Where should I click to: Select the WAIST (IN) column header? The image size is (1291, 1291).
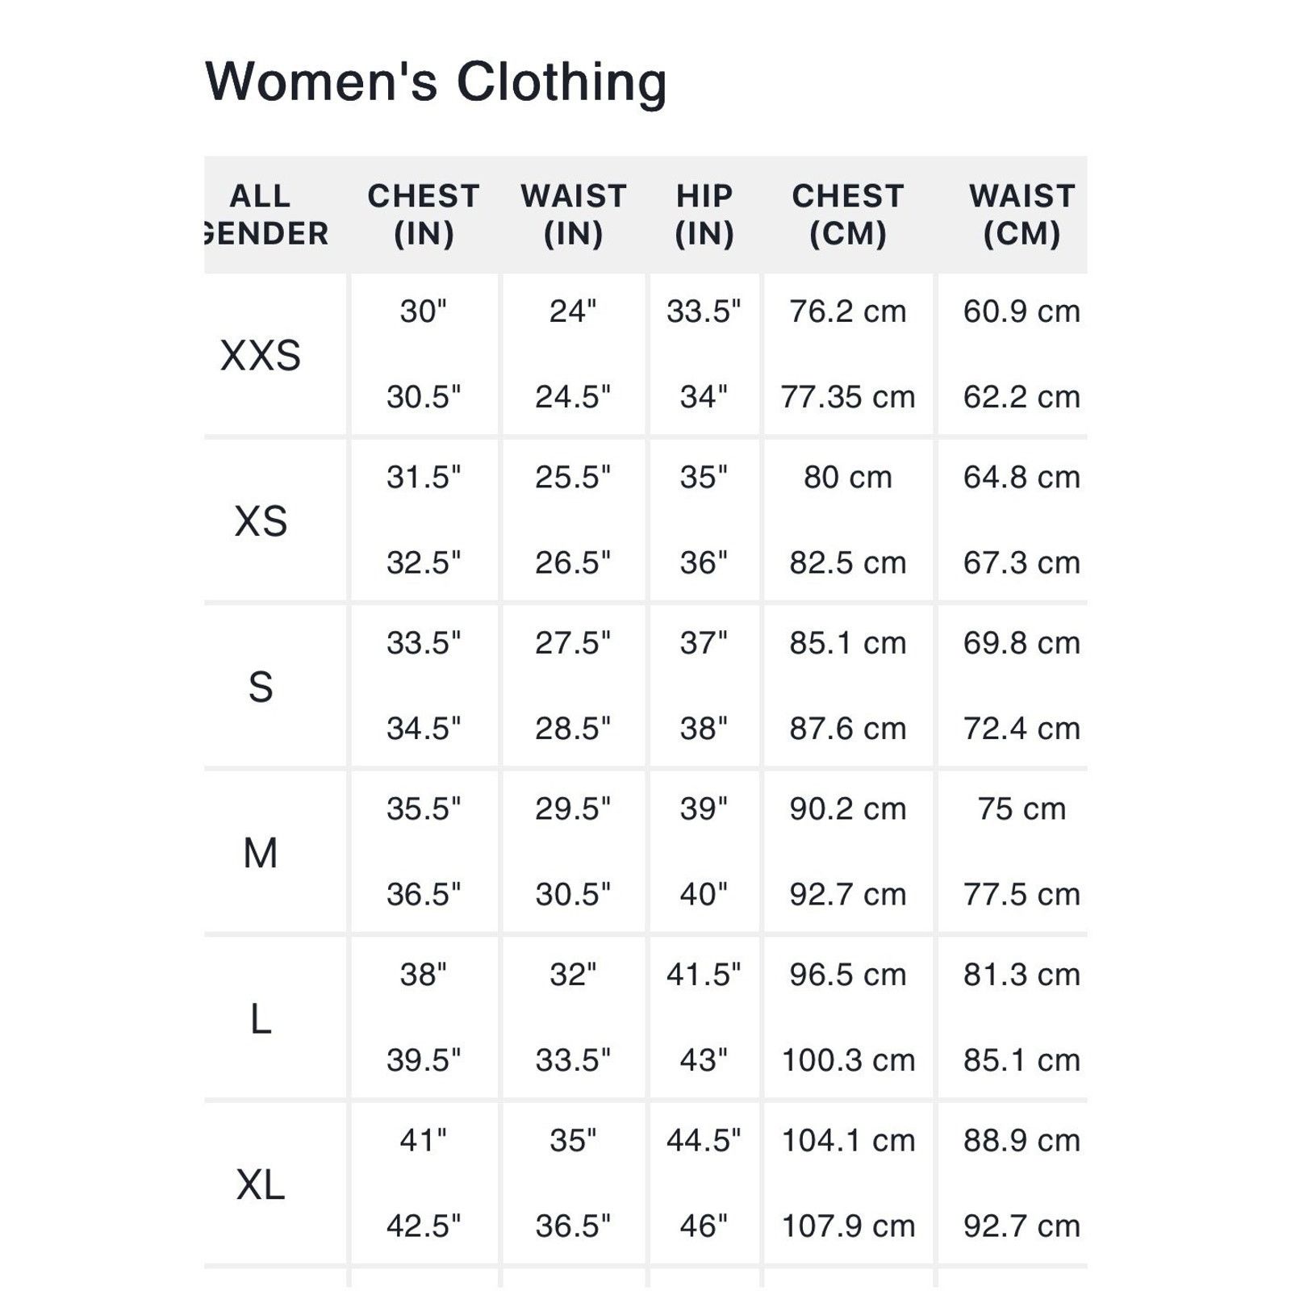point(573,215)
